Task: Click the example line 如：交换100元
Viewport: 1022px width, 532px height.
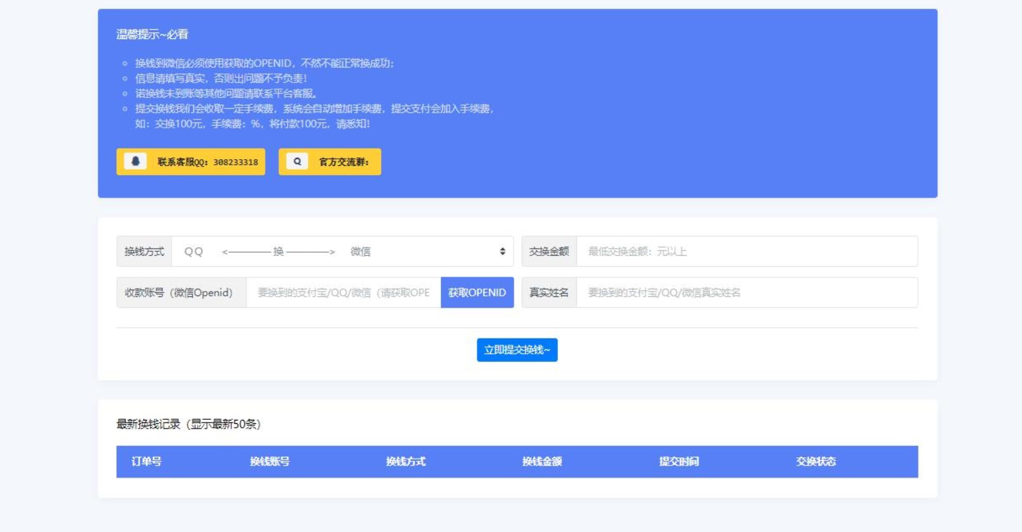Action: click(x=253, y=124)
